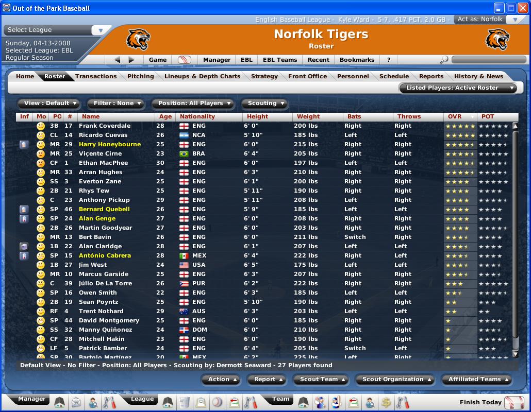
Task: Click injury info icon beside Harry Honeybourne
Action: (x=24, y=145)
